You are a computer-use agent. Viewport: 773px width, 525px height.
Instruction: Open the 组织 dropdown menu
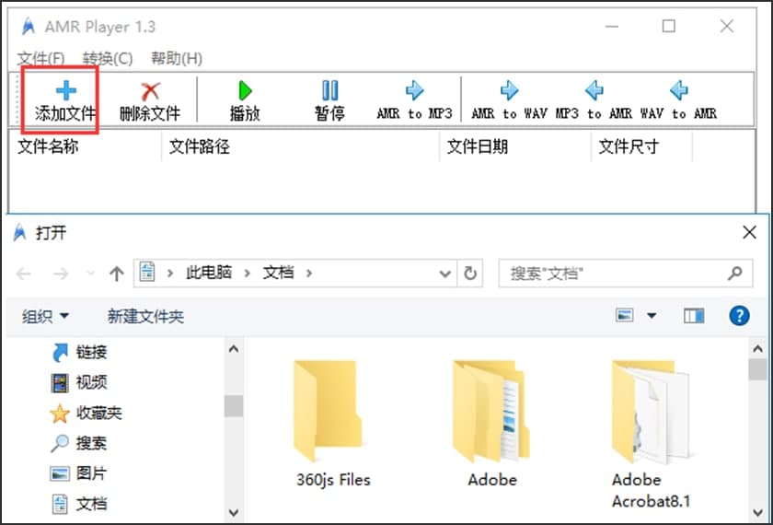[45, 316]
